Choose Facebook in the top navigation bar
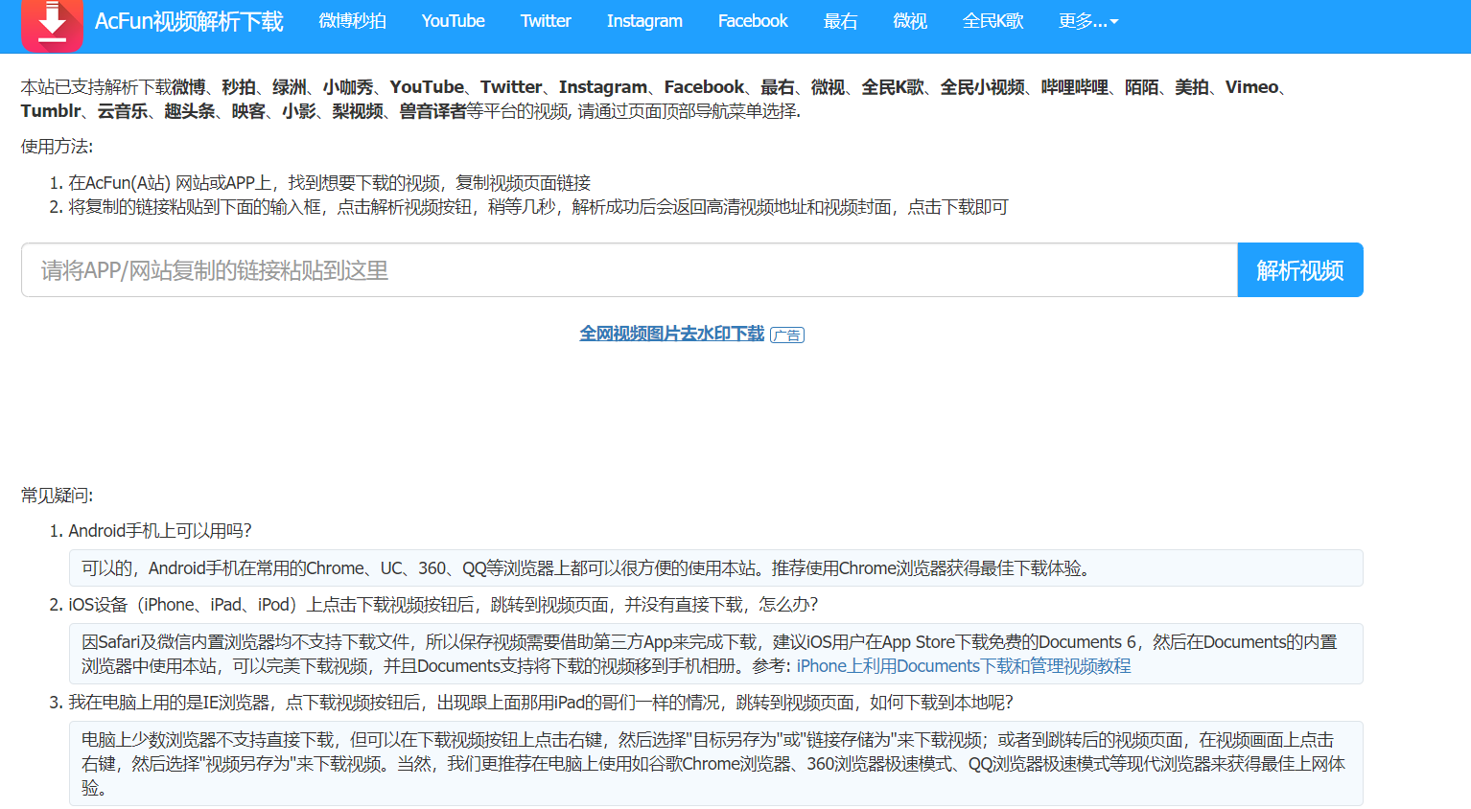The height and width of the screenshot is (809, 1471). pos(753,21)
